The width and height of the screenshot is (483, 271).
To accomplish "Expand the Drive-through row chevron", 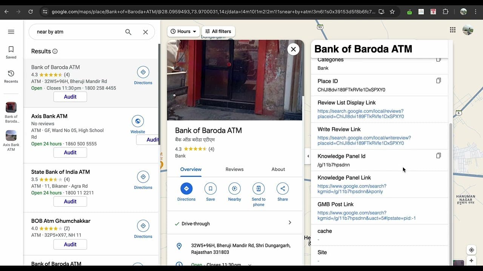I will [x=290, y=223].
